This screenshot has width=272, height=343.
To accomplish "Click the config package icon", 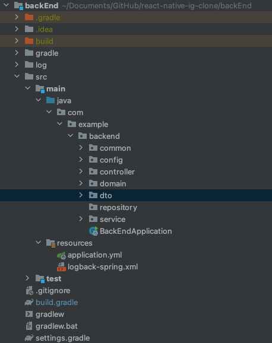I will point(93,160).
